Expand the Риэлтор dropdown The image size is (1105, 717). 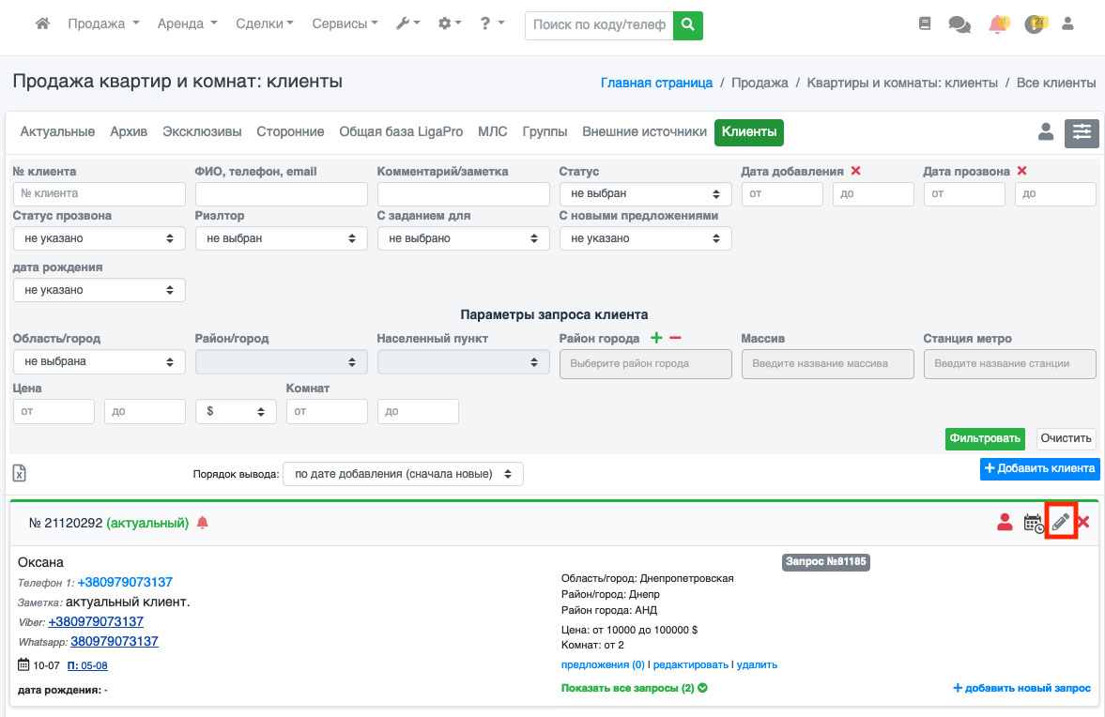281,238
